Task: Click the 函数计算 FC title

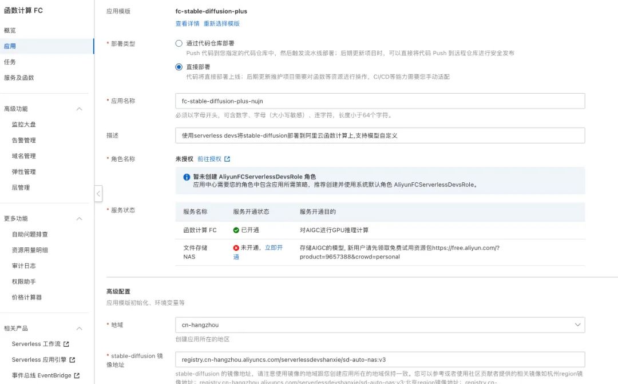Action: click(23, 11)
